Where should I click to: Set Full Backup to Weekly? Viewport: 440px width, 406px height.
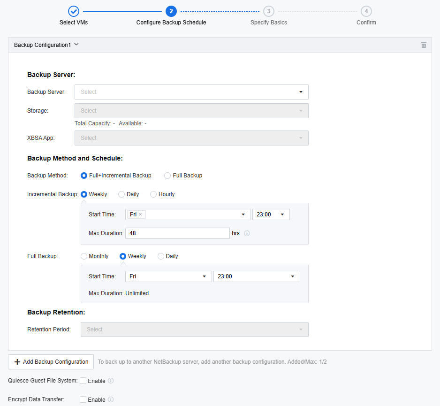click(x=122, y=256)
